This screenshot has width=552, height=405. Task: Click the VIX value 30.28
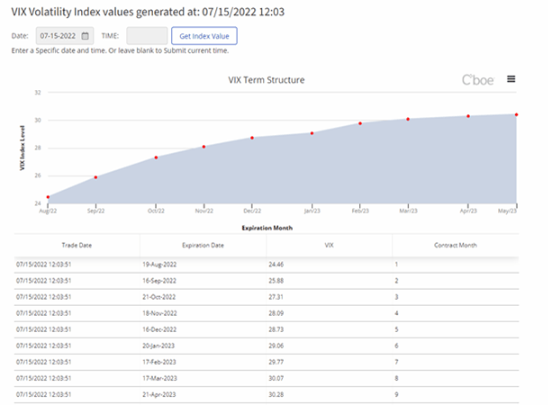click(276, 394)
